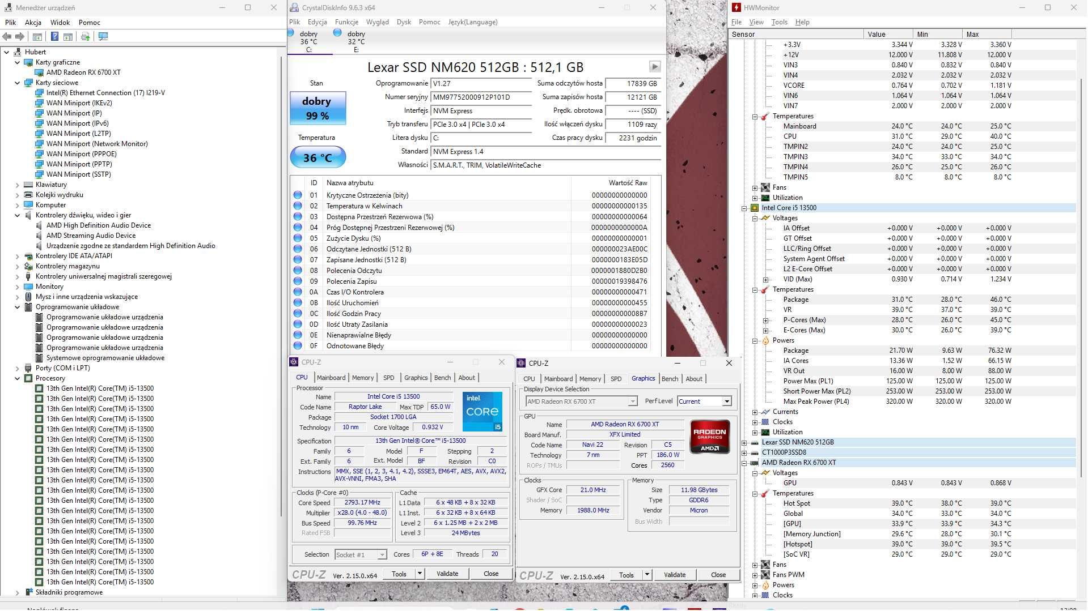This screenshot has height=611, width=1088.
Task: Click the status circle for attribute 01 Krytyczne Ostrzeżenia
Action: click(x=298, y=195)
